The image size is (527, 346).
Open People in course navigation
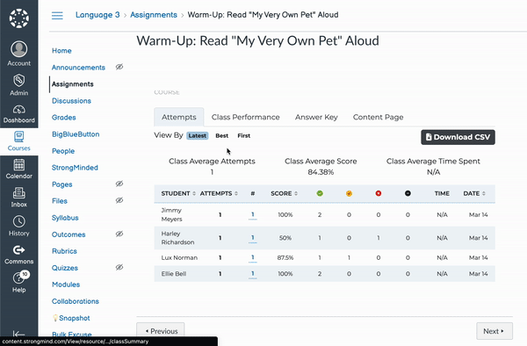click(63, 151)
